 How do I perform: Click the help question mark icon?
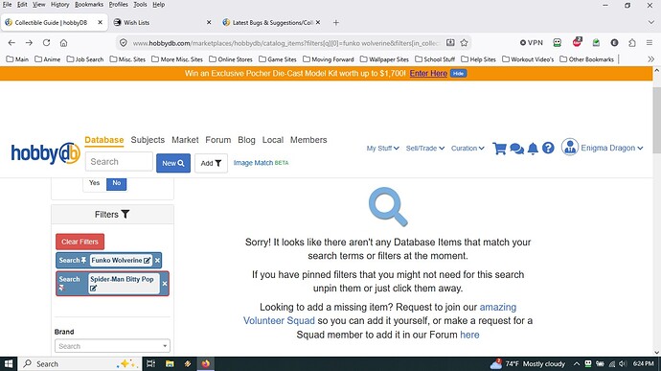pos(548,149)
